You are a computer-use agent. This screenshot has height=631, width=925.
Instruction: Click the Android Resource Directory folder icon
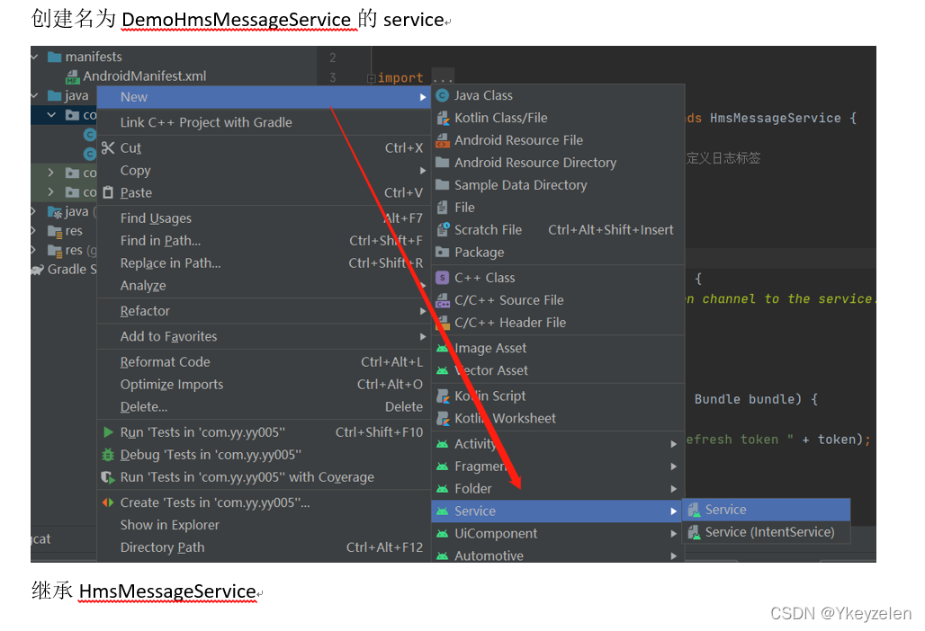[x=443, y=162]
